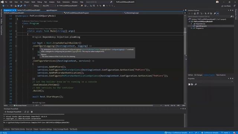Screen dimensions: 238x134
Task: Open the Debug configuration dropdown
Action: [x=37, y=6]
